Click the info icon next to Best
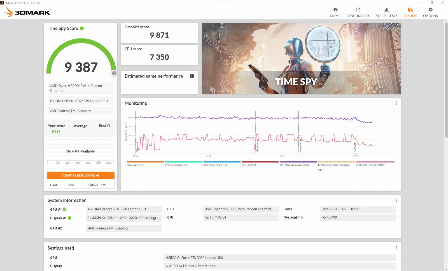Viewport: 448px width, 271px height. [x=109, y=126]
